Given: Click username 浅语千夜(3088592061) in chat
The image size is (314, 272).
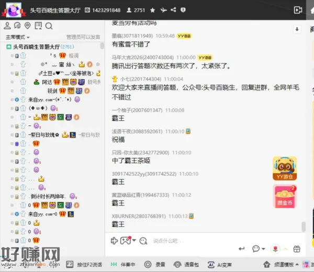Looking at the screenshot, I should coord(137,131).
